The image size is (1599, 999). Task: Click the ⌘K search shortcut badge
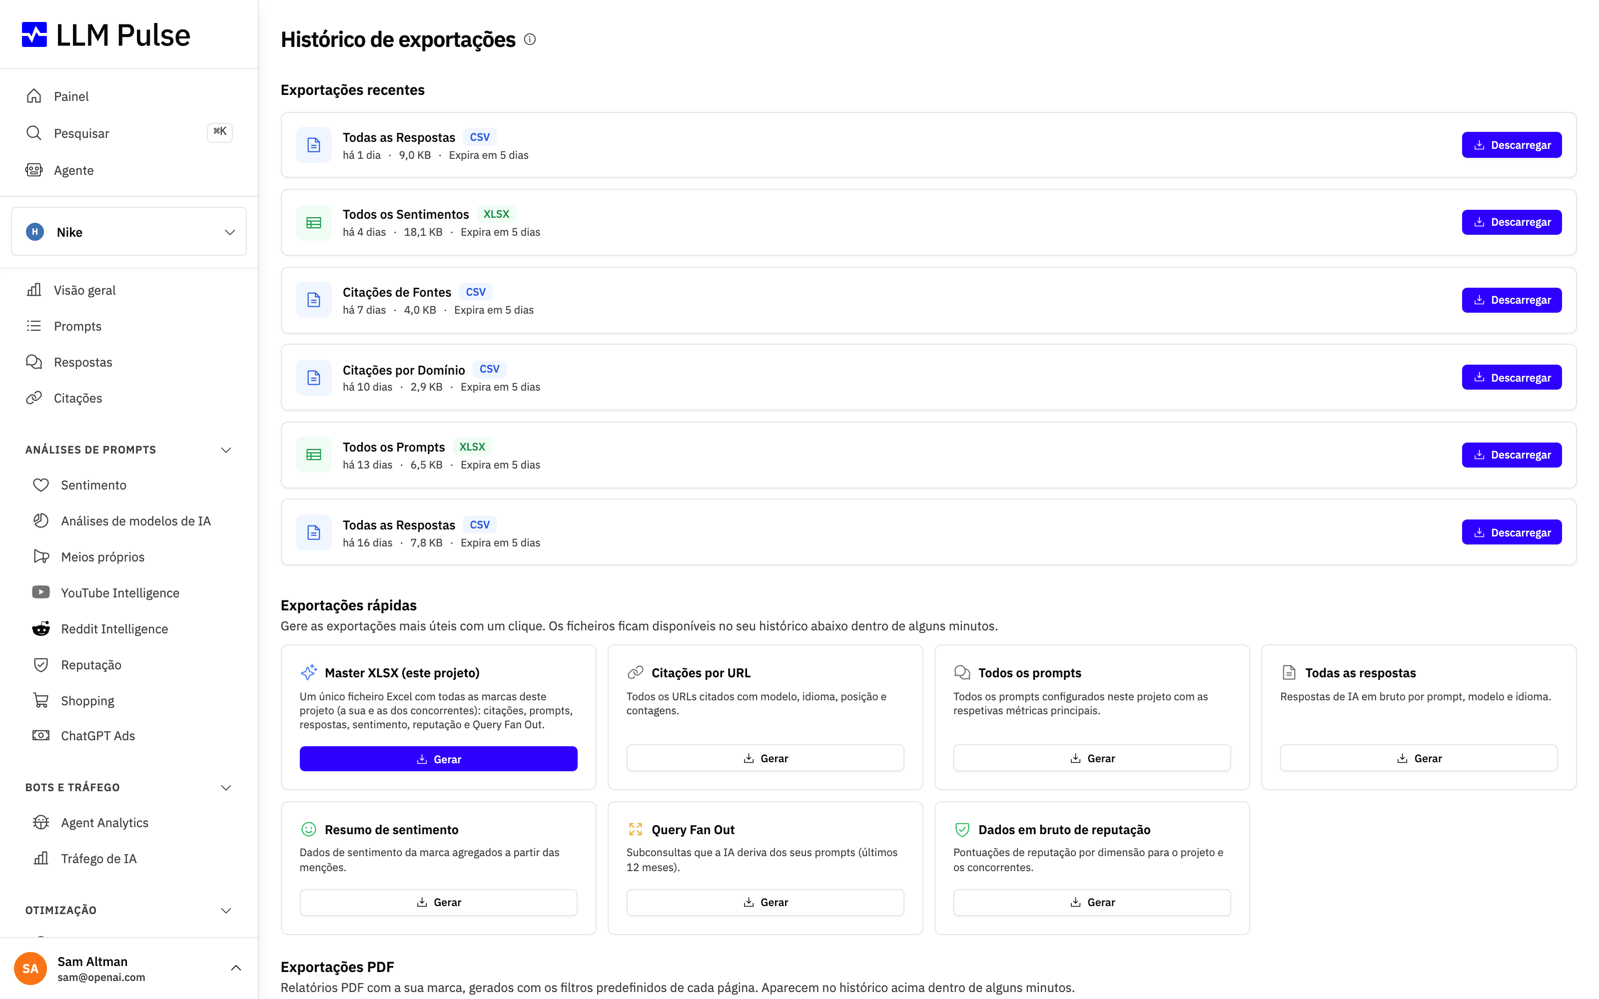220,132
